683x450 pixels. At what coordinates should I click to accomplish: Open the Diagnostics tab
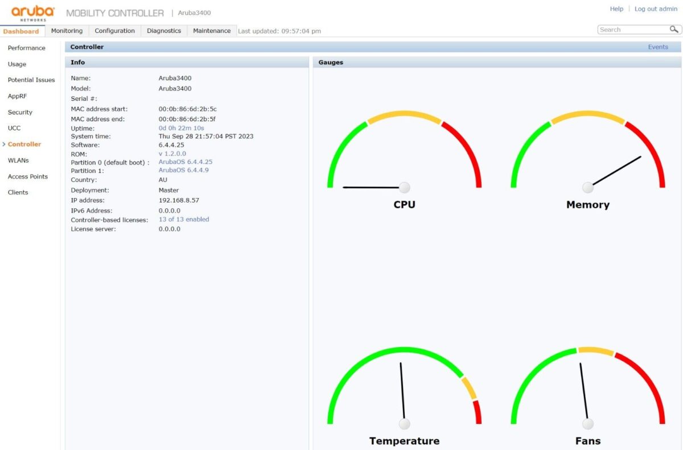[164, 31]
